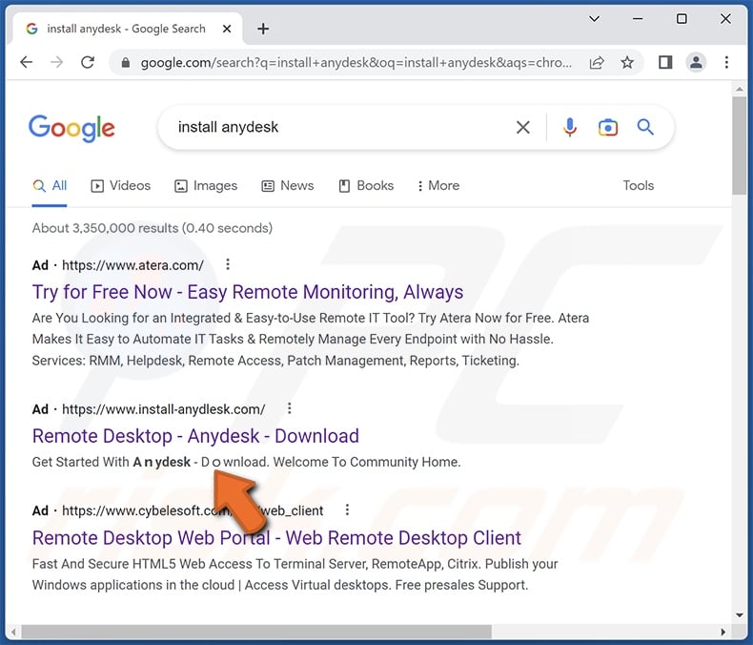
Task: Go back to the previous page
Action: (27, 62)
